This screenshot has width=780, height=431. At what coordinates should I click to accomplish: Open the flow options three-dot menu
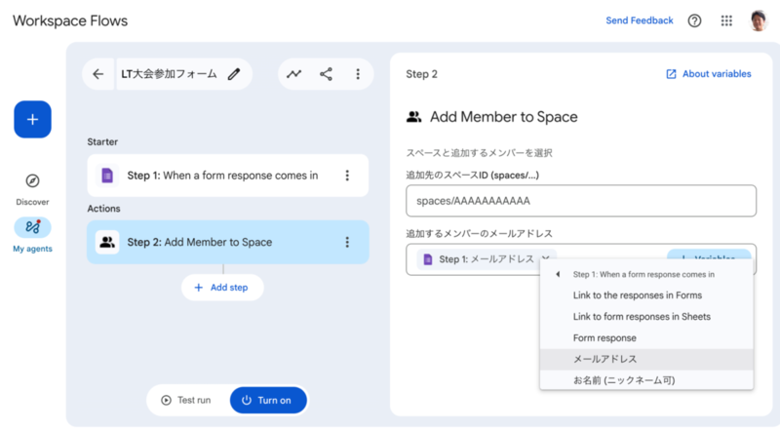(x=358, y=74)
